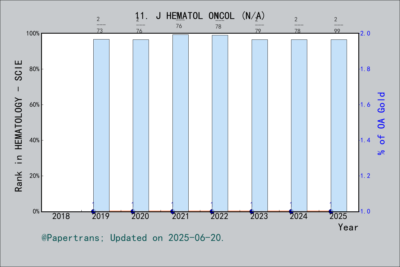This screenshot has height=267, width=400.
Task: Select the "Year" axis label
Action: [x=348, y=227]
